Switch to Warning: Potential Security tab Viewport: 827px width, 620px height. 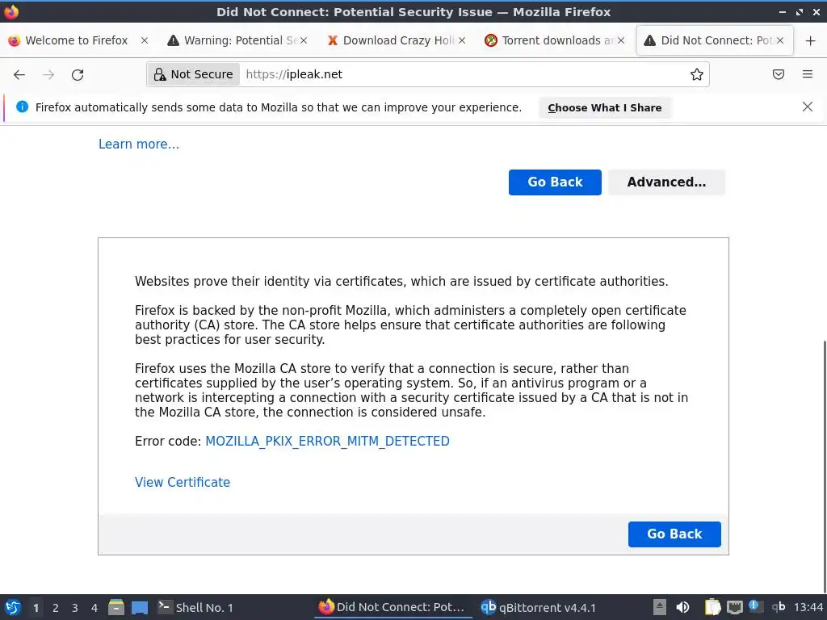[237, 40]
